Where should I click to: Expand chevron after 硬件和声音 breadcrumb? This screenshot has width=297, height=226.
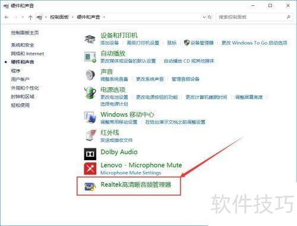[104, 17]
